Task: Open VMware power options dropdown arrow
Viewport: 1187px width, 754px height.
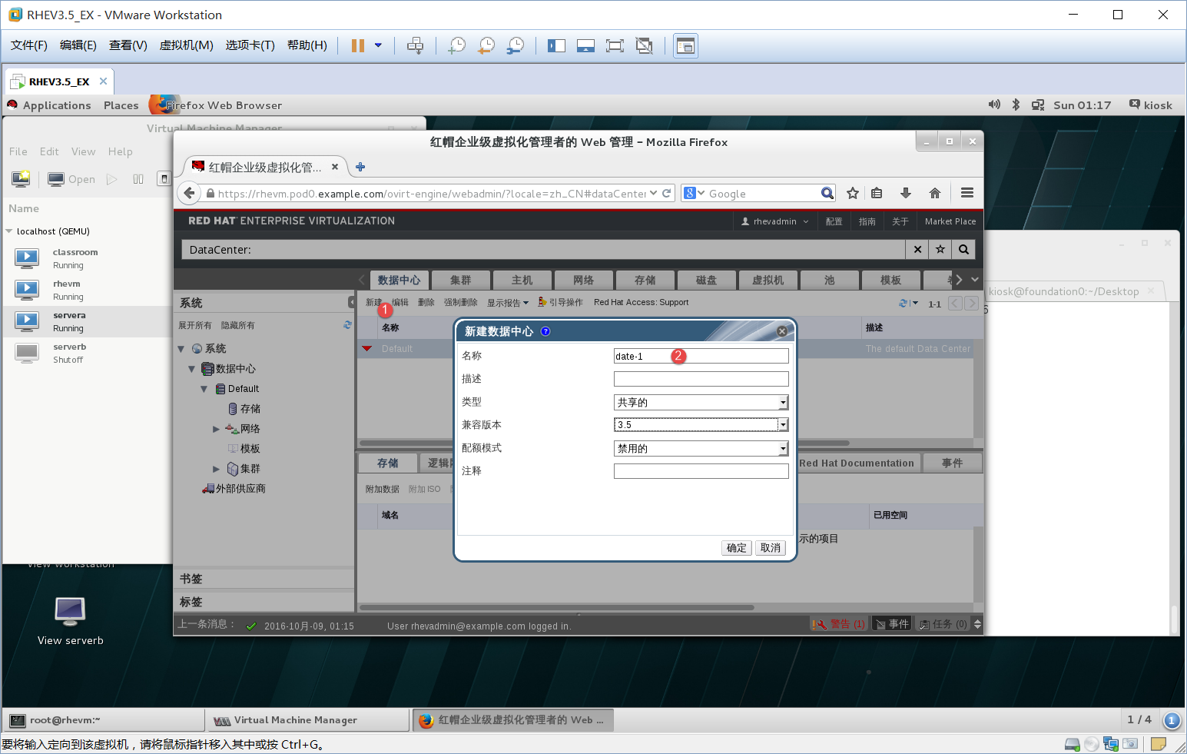Action: [378, 45]
